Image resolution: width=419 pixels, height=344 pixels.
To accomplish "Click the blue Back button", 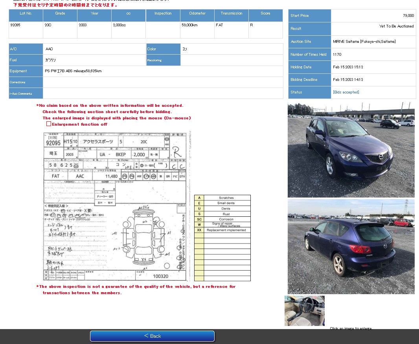I will pyautogui.click(x=152, y=336).
